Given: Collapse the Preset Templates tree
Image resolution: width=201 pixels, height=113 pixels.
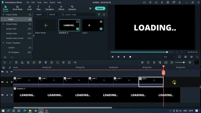Looking at the screenshot, I should click(3, 43).
